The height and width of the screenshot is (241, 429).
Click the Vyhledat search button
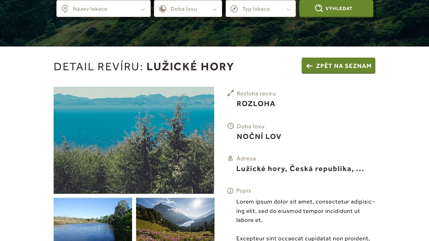[336, 8]
